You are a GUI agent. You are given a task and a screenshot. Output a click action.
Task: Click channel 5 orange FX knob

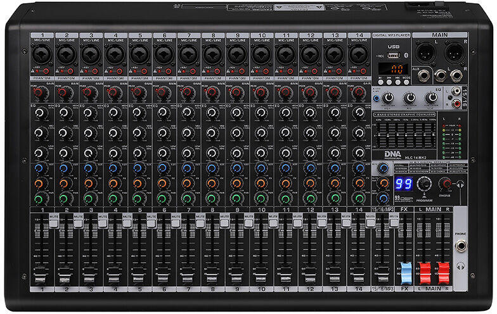(138, 184)
